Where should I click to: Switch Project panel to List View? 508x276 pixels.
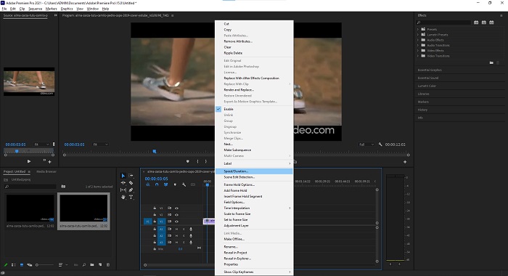click(14, 265)
